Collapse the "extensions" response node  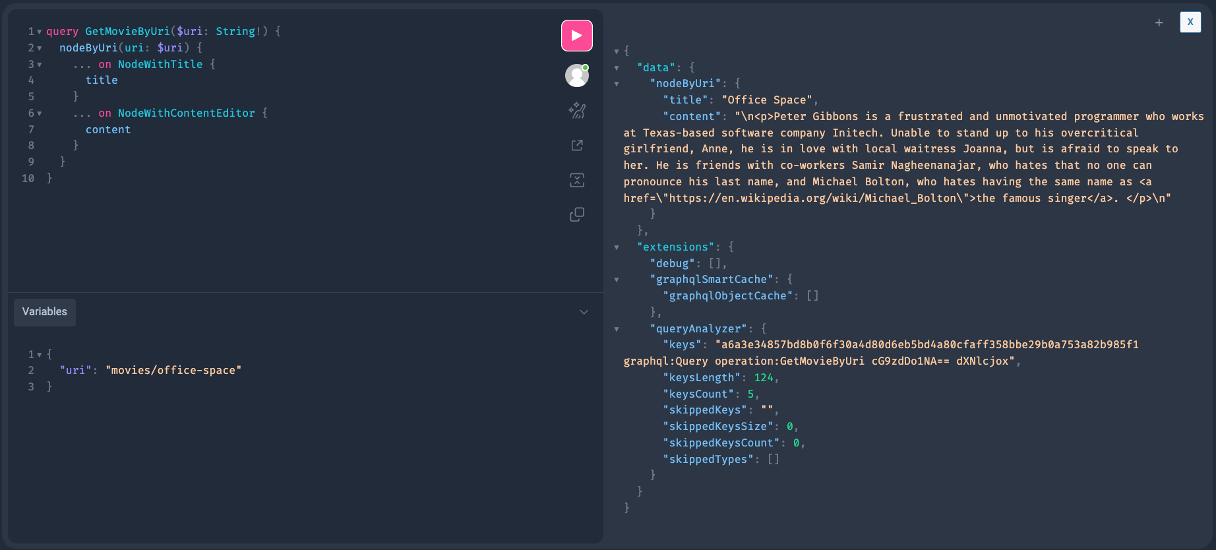[617, 247]
